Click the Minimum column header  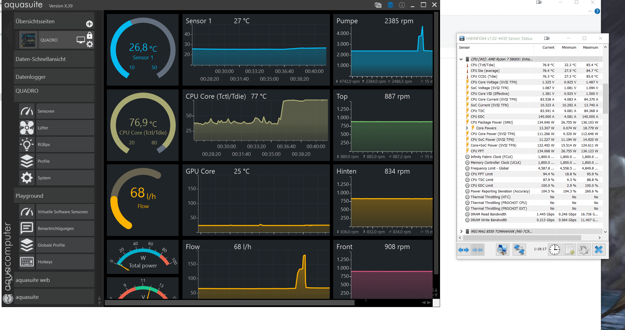[567, 48]
